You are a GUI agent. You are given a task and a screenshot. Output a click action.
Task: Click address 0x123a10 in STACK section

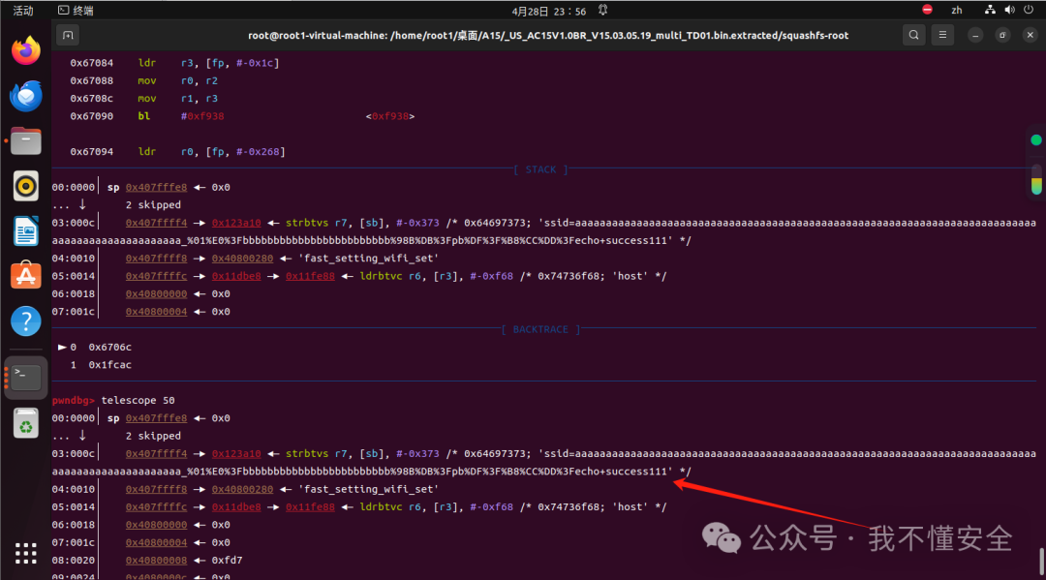point(236,223)
